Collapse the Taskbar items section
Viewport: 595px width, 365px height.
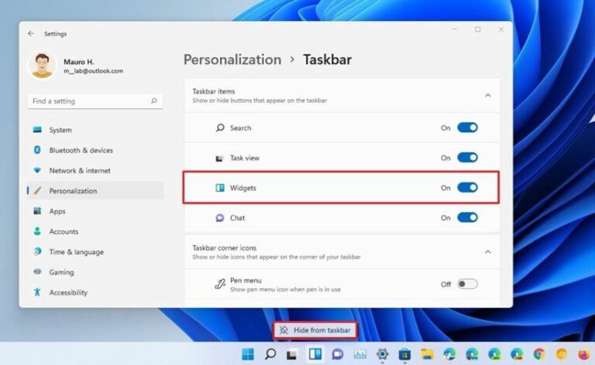tap(487, 95)
